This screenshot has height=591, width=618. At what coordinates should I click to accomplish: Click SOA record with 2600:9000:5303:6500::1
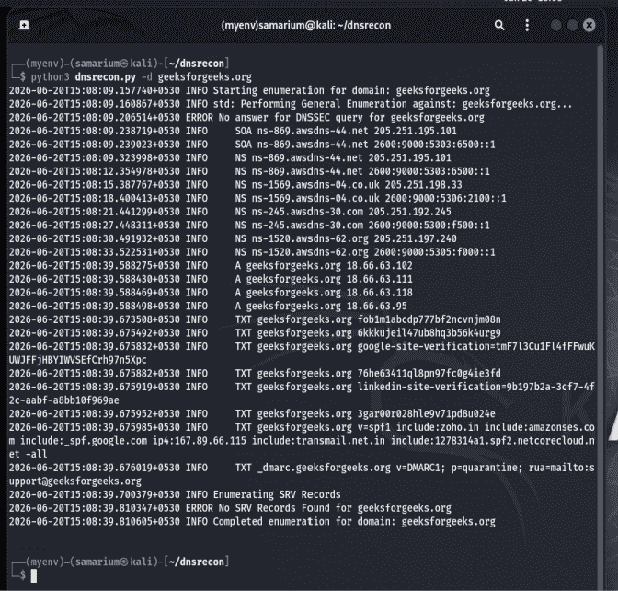pos(252,144)
